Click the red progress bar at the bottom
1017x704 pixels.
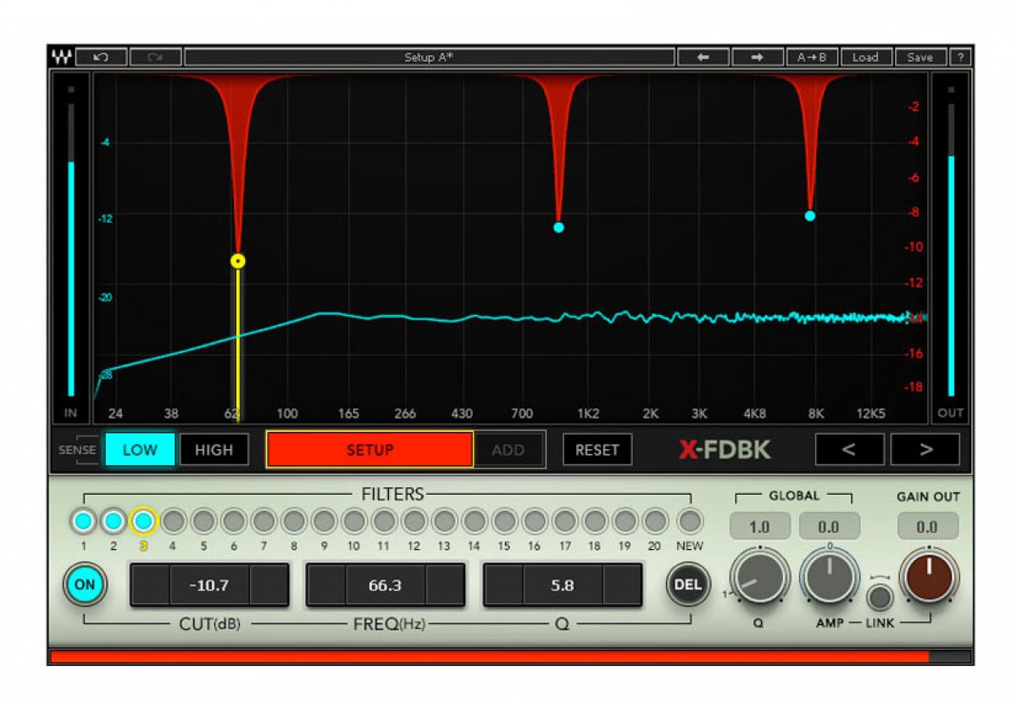(x=490, y=657)
